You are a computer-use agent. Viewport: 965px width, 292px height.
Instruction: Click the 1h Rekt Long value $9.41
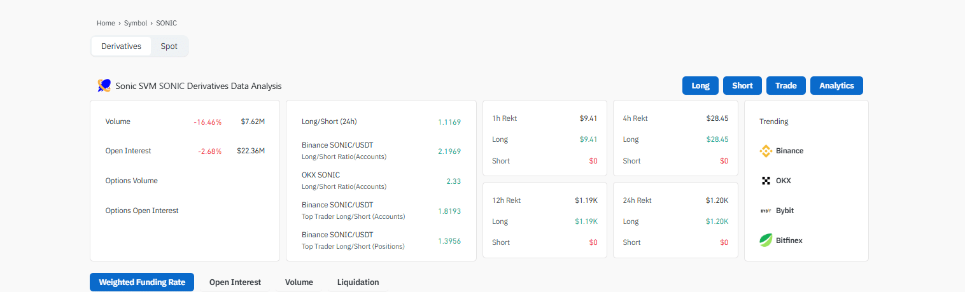pyautogui.click(x=589, y=139)
